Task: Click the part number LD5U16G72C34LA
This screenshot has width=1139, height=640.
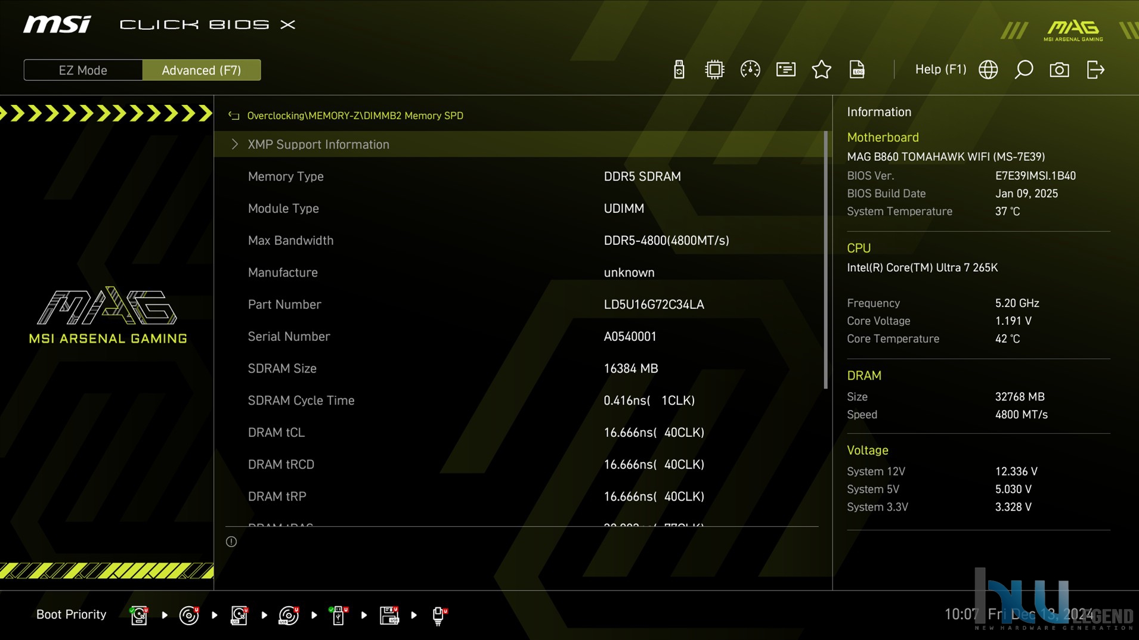Action: coord(654,305)
